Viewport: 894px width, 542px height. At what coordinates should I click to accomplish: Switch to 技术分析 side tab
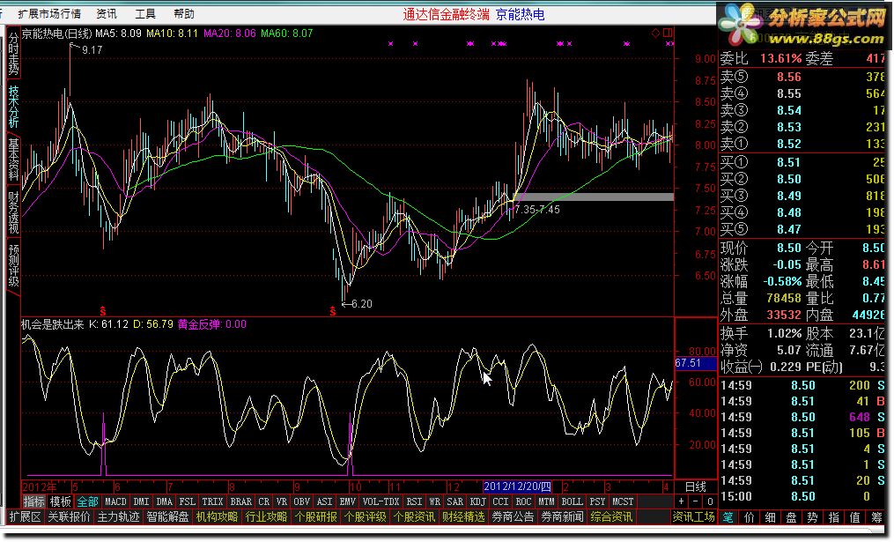(13, 107)
